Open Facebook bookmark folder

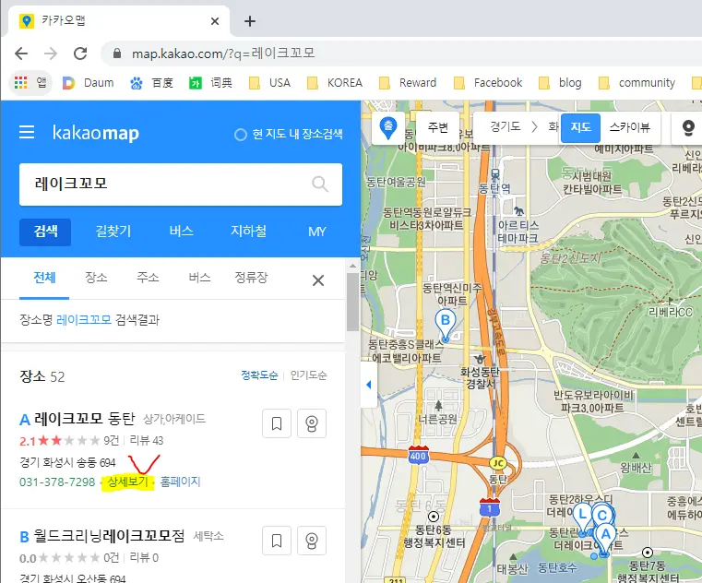pos(488,82)
